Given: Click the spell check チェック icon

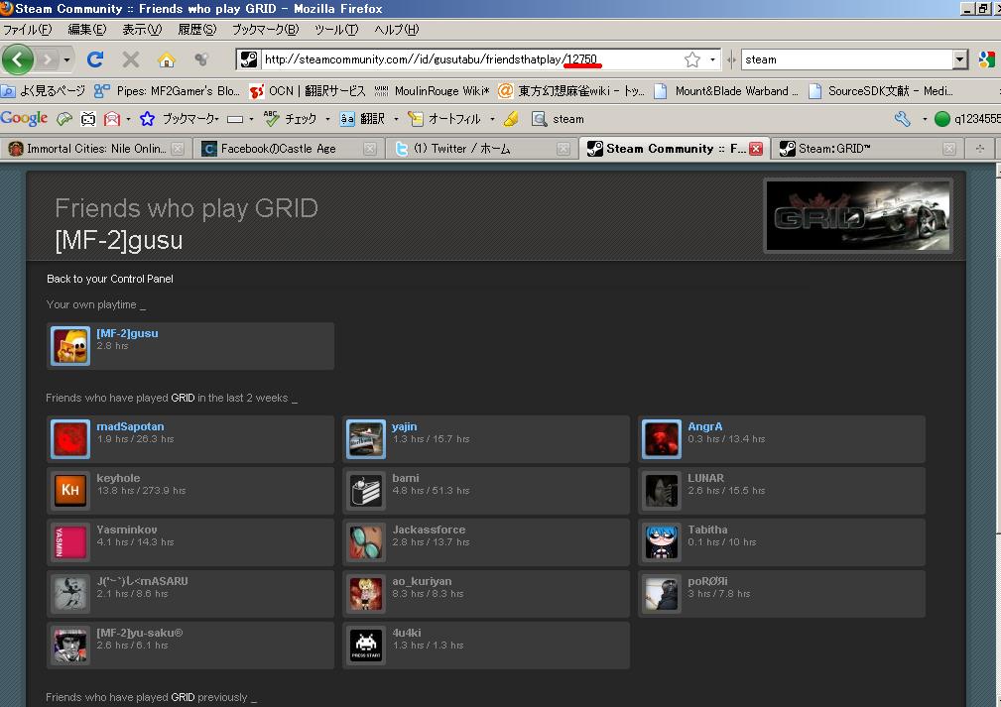Looking at the screenshot, I should coord(271,118).
